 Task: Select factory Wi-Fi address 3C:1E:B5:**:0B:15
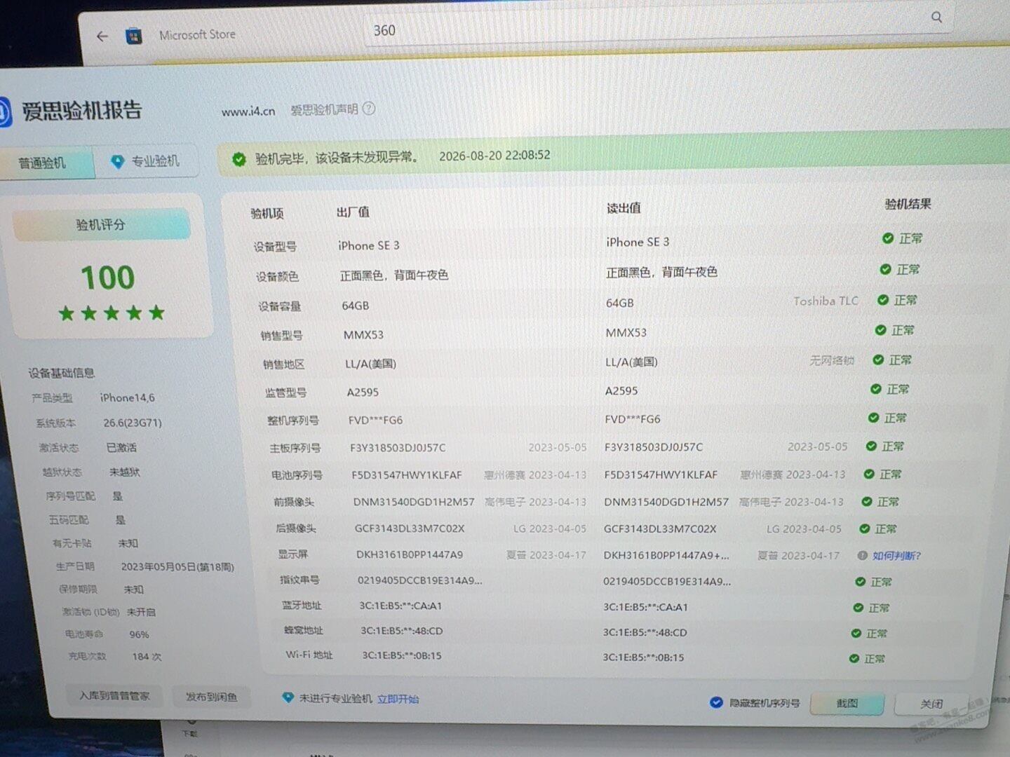point(402,656)
